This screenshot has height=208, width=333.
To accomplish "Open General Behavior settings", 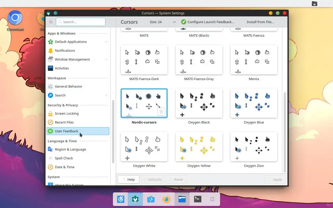I will coord(78,86).
